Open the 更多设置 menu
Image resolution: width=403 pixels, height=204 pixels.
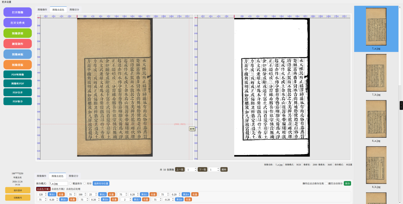click(x=7, y=2)
